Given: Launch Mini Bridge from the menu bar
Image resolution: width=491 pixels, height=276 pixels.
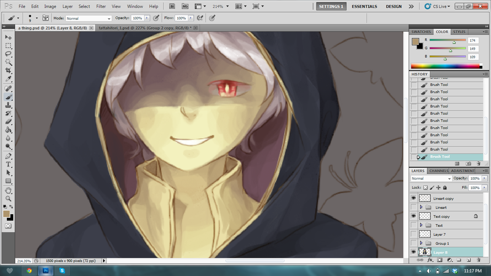Looking at the screenshot, I should (x=185, y=6).
